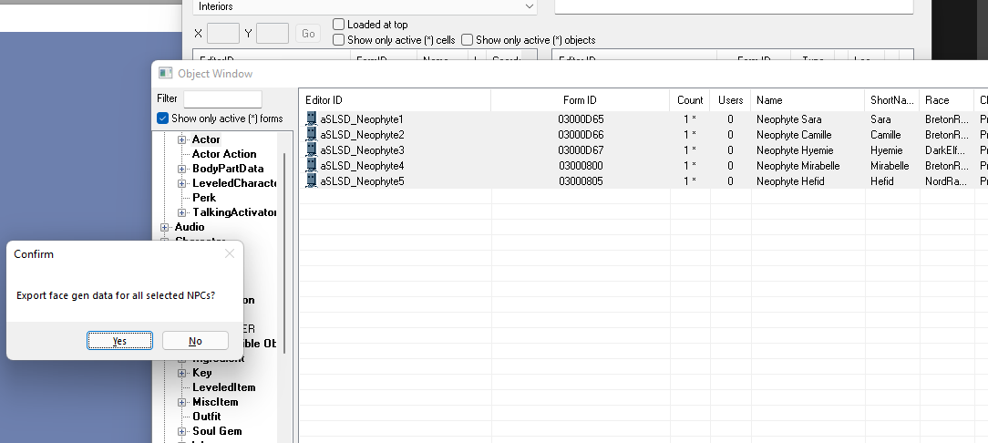988x443 pixels.
Task: Click the tree panel vertical scrollbar
Action: 284,252
